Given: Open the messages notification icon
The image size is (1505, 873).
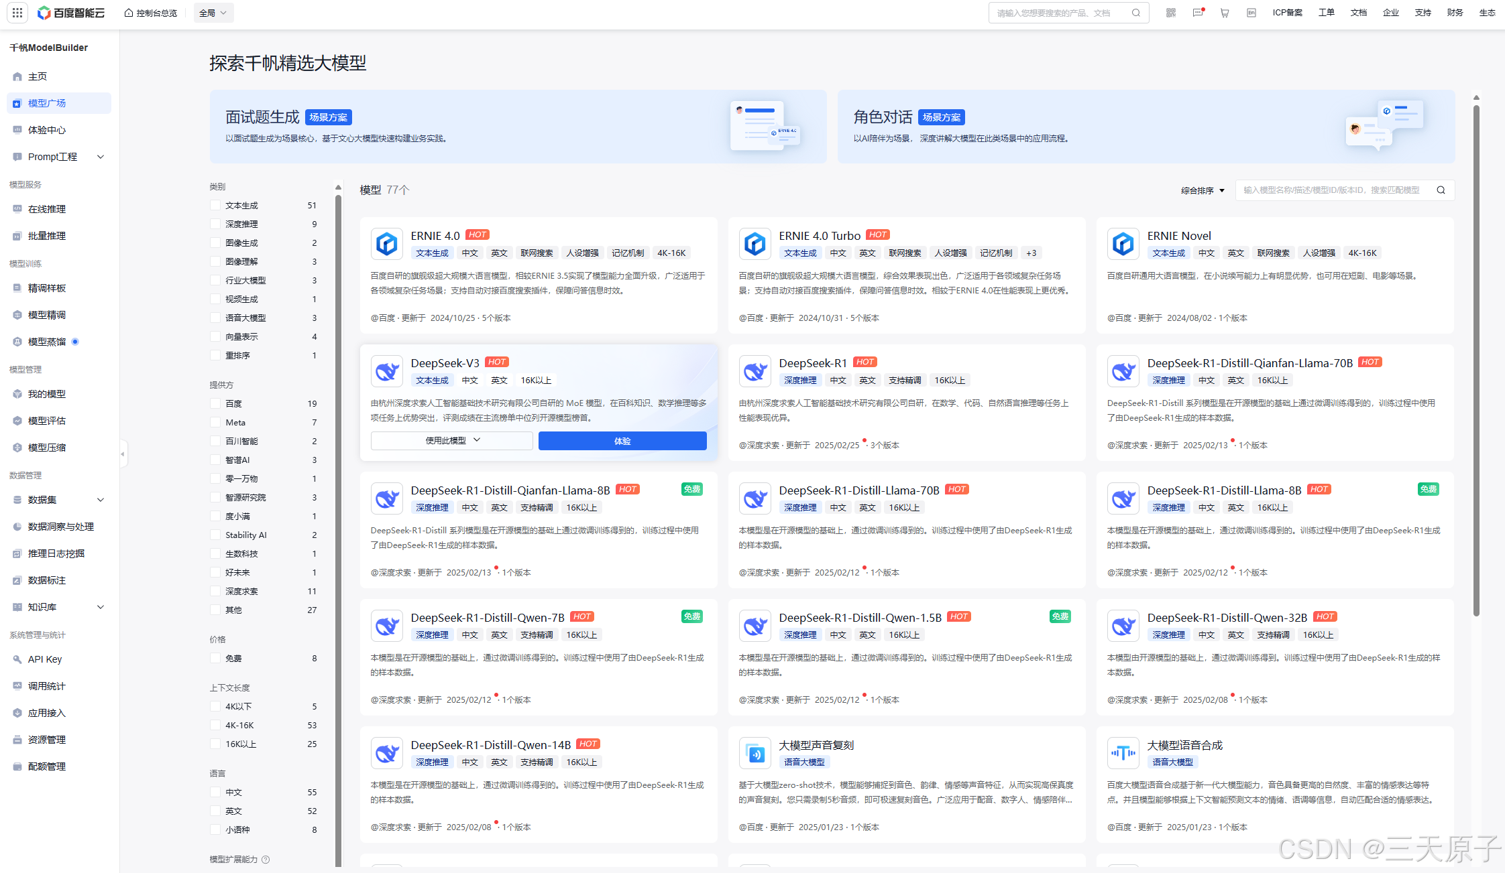Looking at the screenshot, I should [x=1198, y=13].
